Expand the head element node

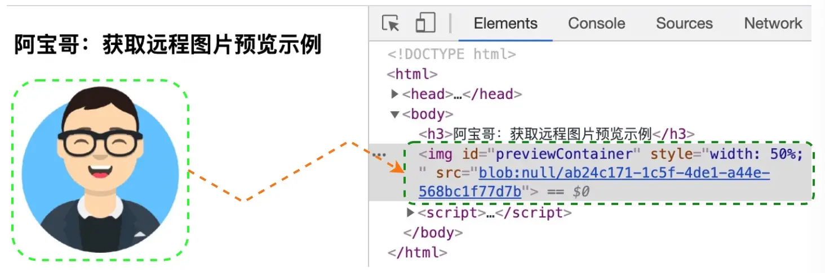(x=395, y=94)
